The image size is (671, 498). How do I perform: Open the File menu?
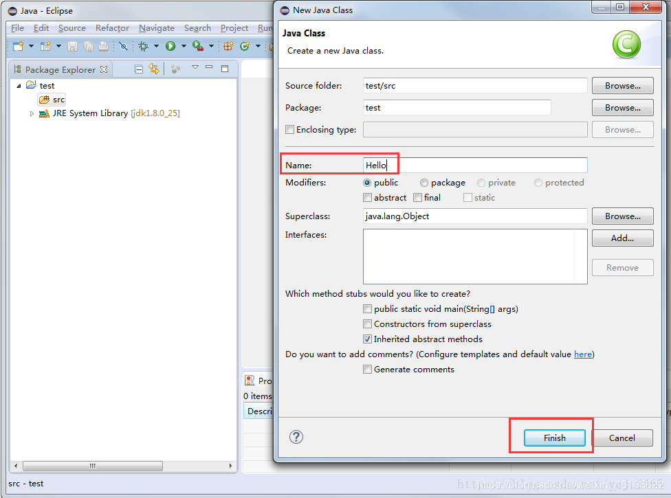[18, 27]
